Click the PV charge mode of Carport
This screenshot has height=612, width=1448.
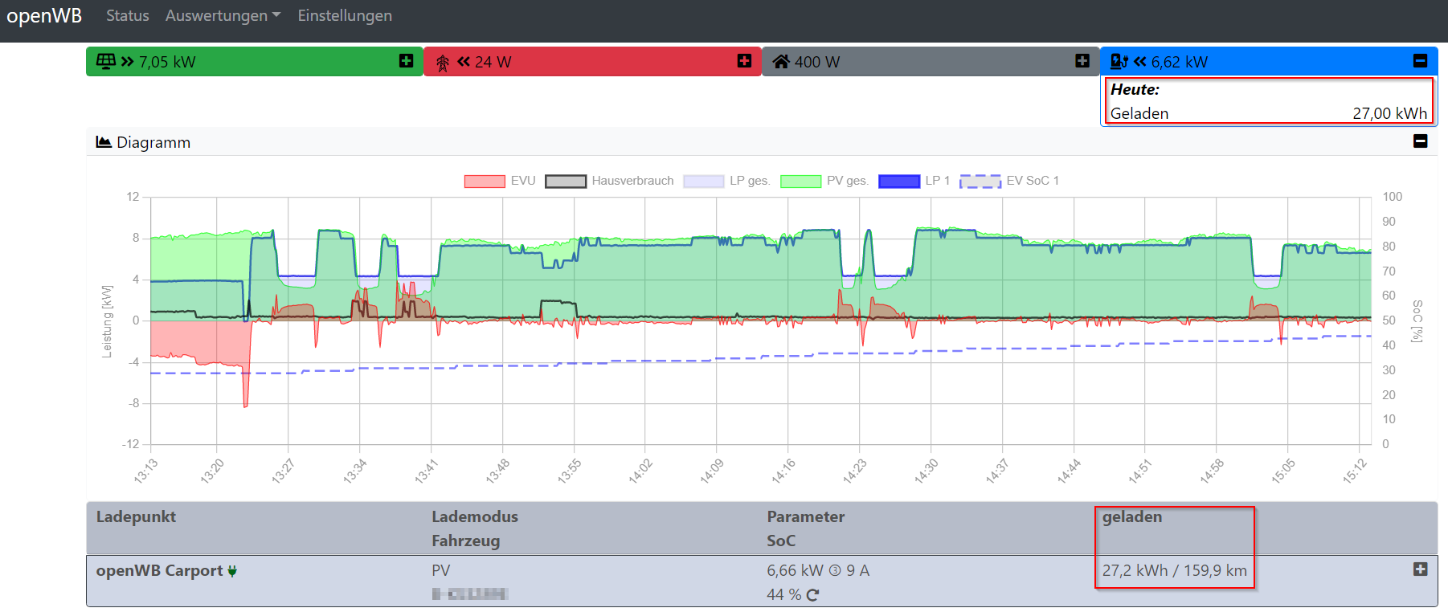(x=440, y=570)
